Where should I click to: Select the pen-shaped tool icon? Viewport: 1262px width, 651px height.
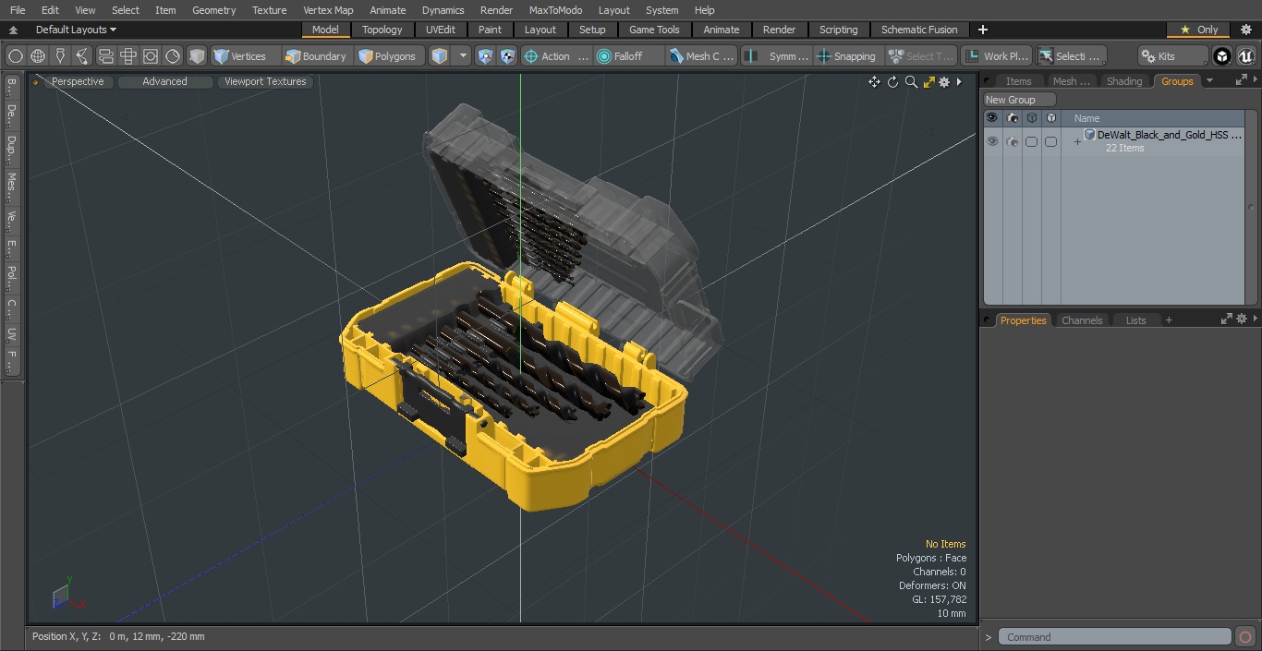tap(60, 56)
